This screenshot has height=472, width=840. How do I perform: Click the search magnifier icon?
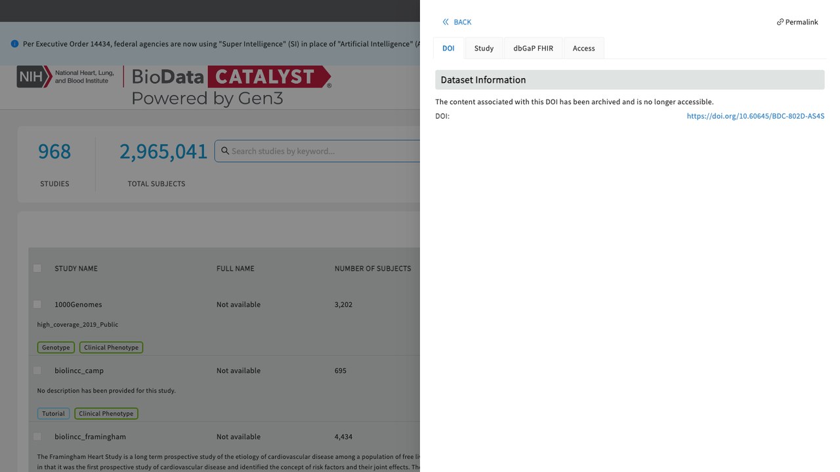[x=225, y=151]
